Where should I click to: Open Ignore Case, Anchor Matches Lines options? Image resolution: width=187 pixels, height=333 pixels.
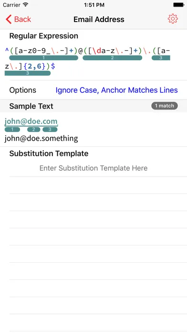point(117,90)
